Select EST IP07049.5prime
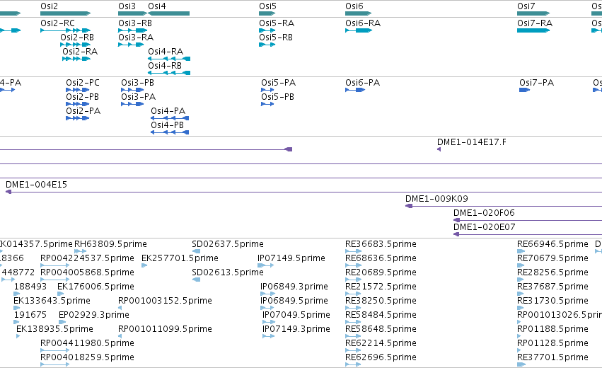602x368 pixels. click(296, 315)
